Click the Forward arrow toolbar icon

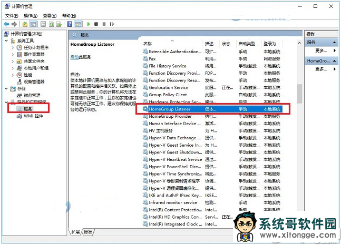14,24
